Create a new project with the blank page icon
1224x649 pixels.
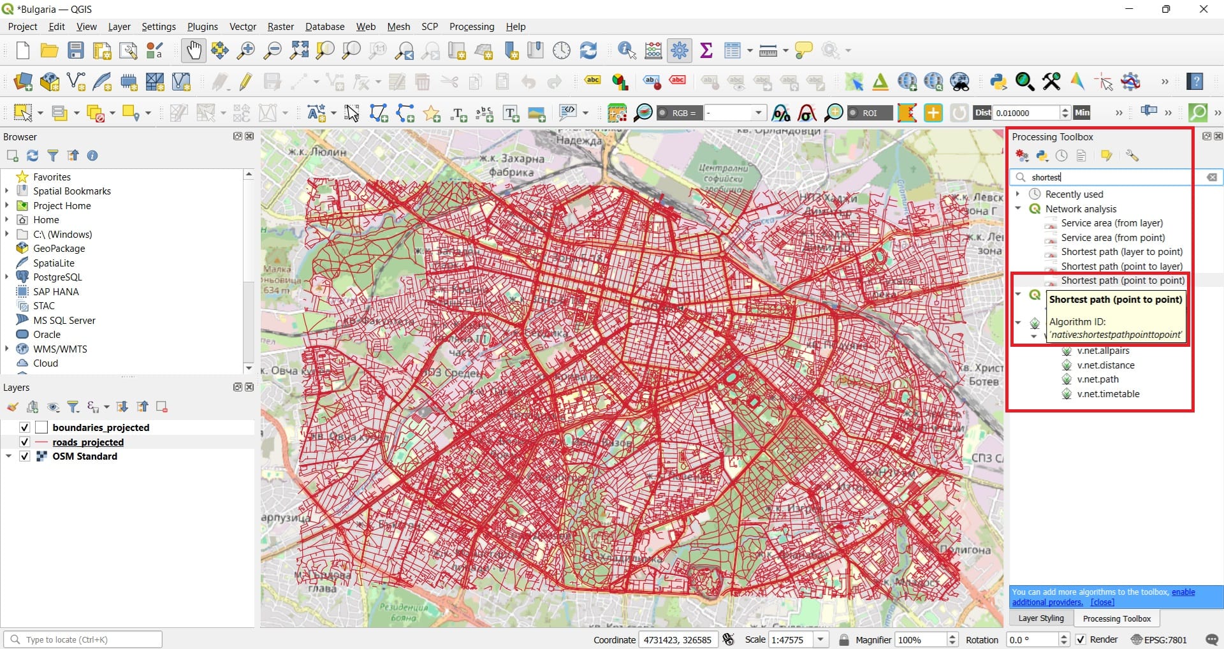point(22,50)
